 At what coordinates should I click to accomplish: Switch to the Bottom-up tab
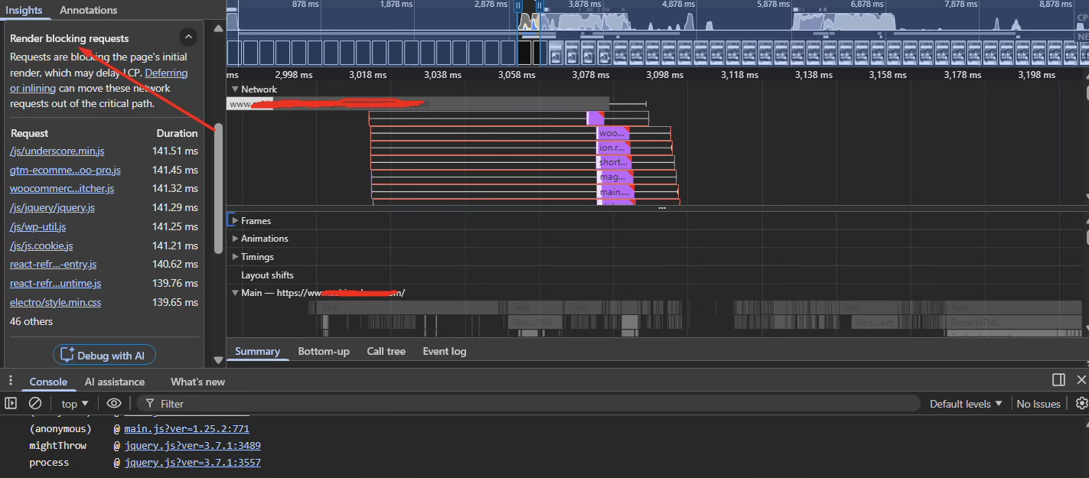[x=324, y=351]
